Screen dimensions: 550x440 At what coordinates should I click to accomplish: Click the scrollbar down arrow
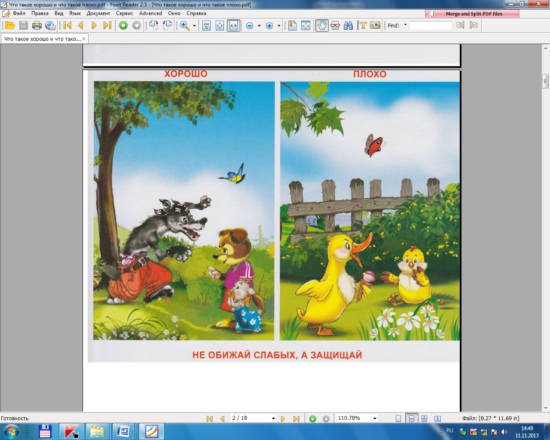[x=546, y=408]
